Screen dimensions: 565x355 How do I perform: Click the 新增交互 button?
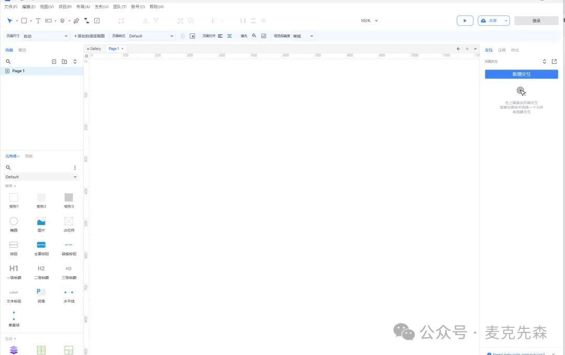[522, 74]
